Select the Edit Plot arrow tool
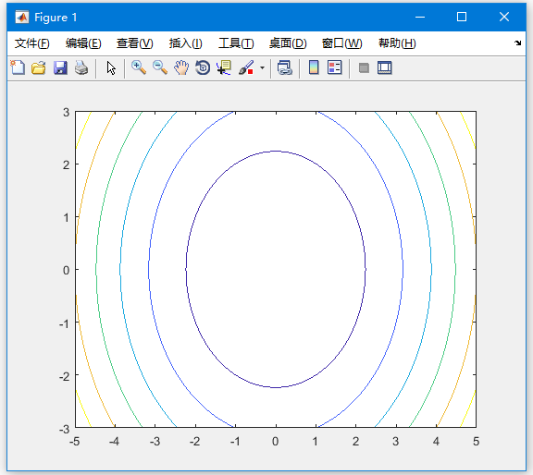533x475 pixels. (111, 67)
